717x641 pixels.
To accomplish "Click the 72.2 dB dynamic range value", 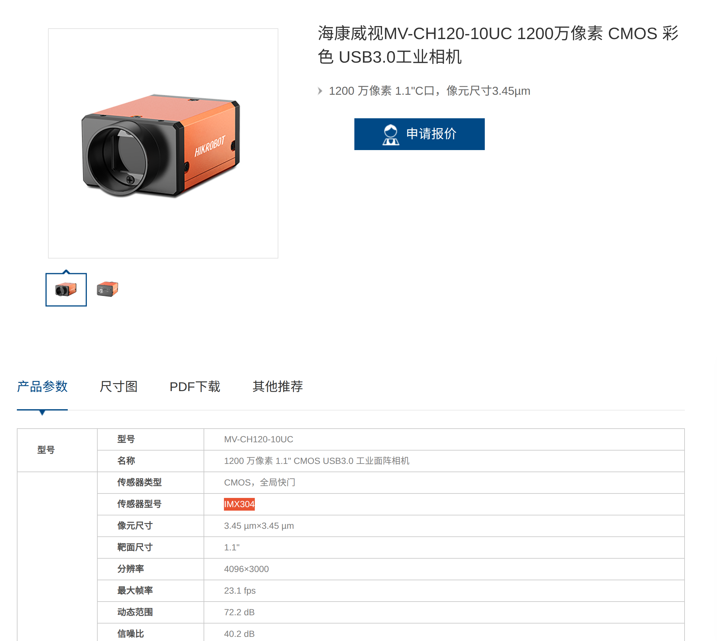I will coord(239,612).
